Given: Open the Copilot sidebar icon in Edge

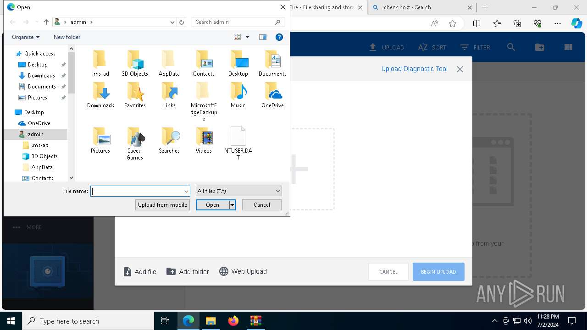Looking at the screenshot, I should pyautogui.click(x=576, y=23).
